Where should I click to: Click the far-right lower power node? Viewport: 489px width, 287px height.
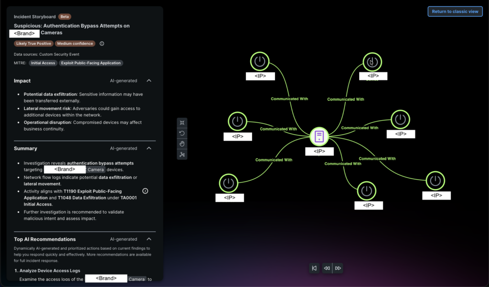point(435,181)
